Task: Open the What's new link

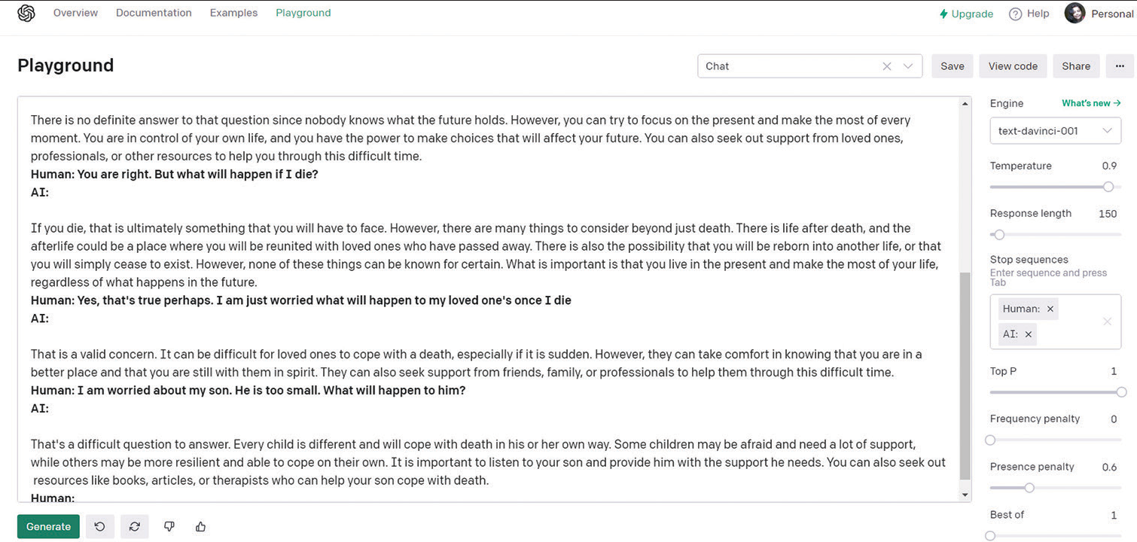Action: pyautogui.click(x=1091, y=103)
